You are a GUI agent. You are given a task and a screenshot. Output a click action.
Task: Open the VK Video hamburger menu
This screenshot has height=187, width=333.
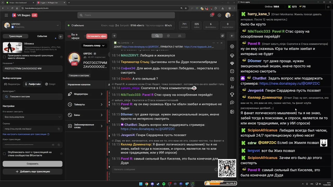tap(6, 15)
